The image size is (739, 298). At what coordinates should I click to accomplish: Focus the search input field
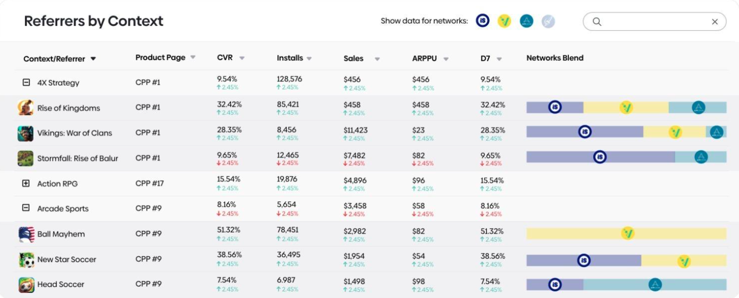654,22
